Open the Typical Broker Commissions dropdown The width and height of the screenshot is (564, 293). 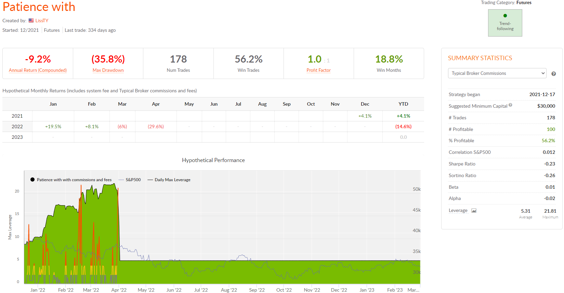click(x=497, y=73)
